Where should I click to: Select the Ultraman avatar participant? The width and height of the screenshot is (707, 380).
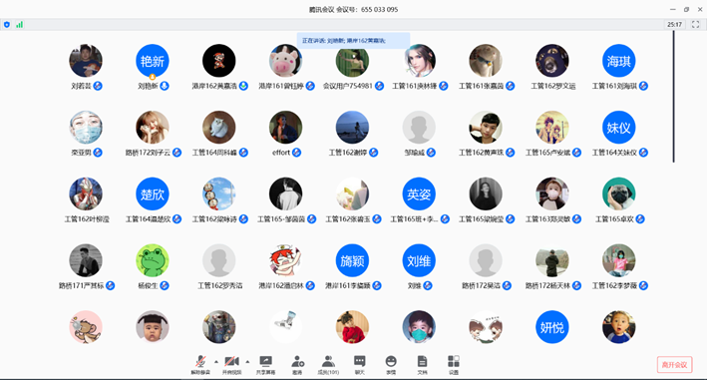[86, 193]
